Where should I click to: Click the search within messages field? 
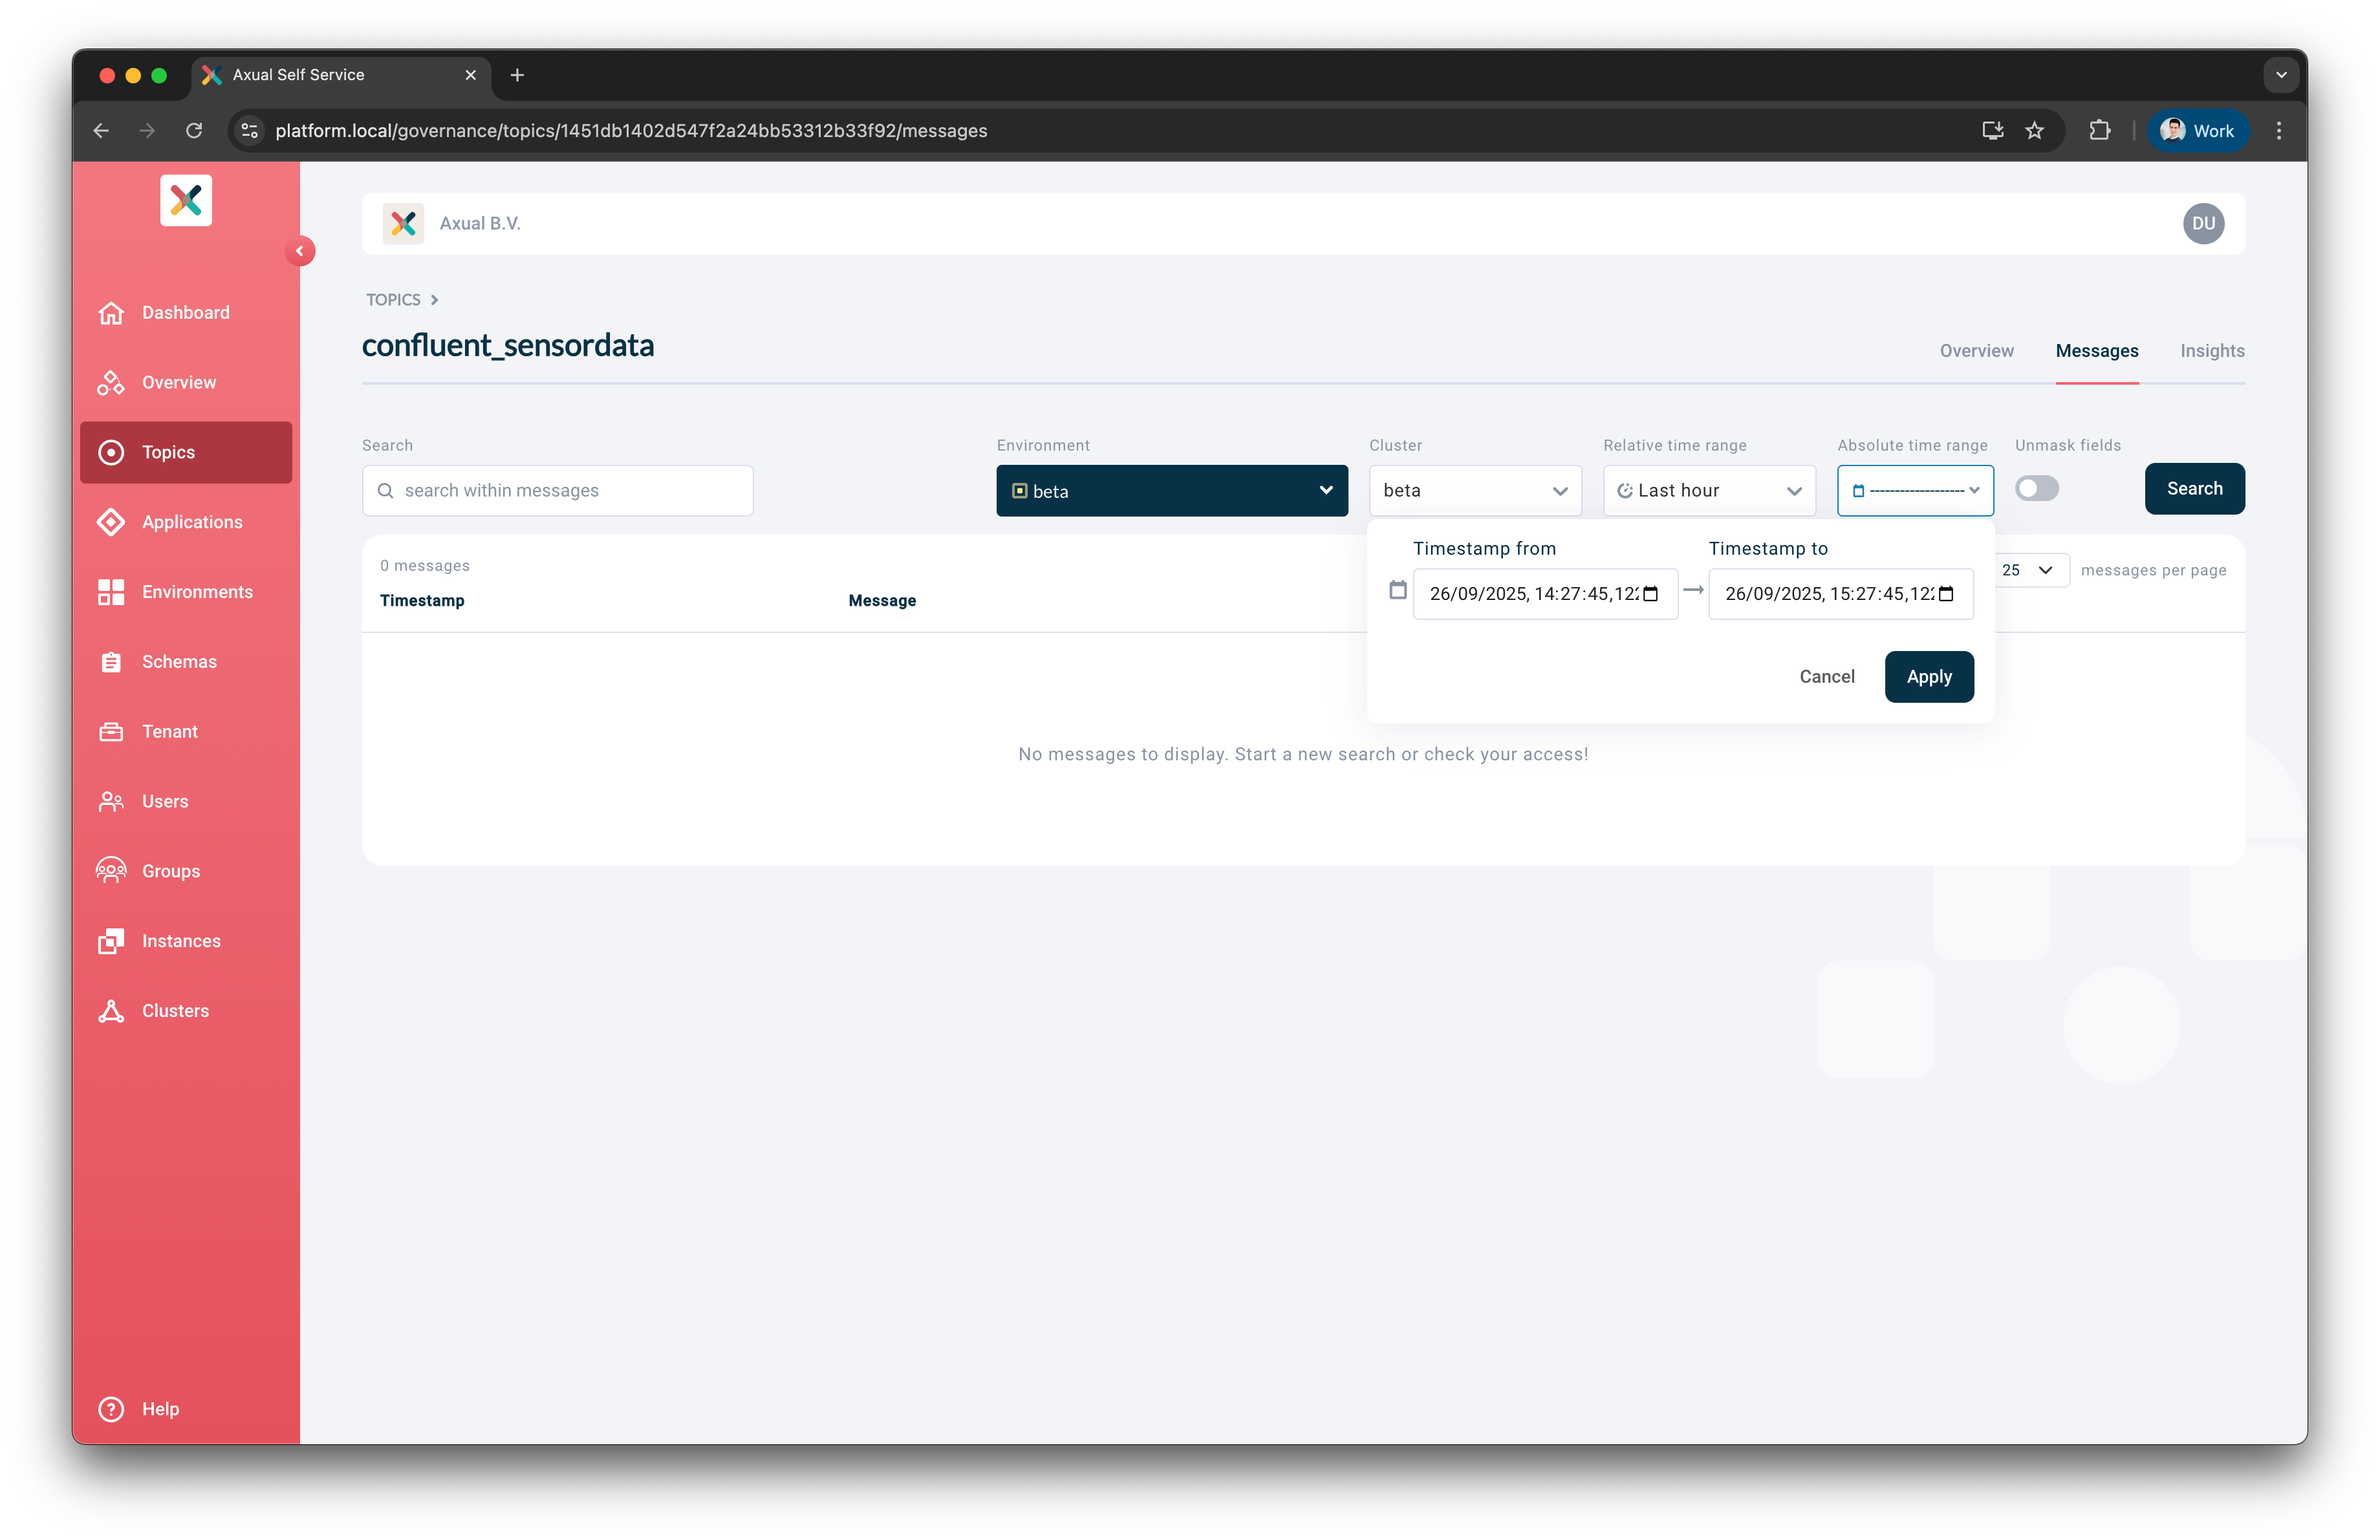(556, 489)
